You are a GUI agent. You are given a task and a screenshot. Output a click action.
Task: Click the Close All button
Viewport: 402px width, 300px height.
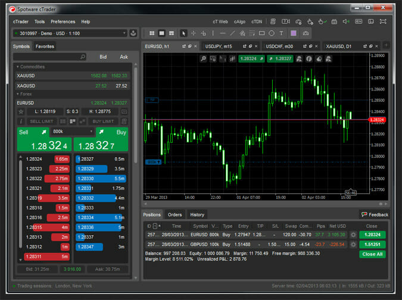click(x=372, y=254)
